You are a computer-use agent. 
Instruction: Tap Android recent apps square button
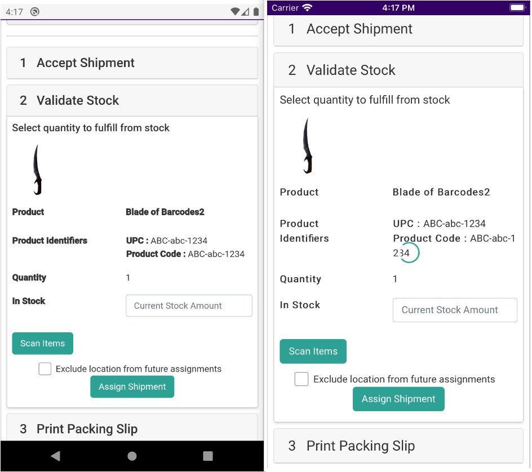[208, 456]
